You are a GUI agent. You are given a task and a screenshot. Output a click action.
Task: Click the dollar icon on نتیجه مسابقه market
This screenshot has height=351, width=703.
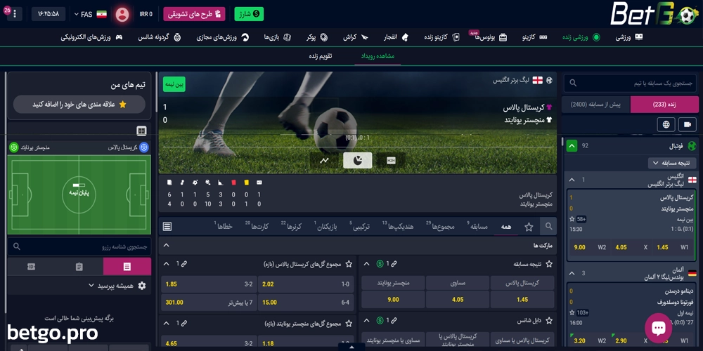pyautogui.click(x=380, y=264)
